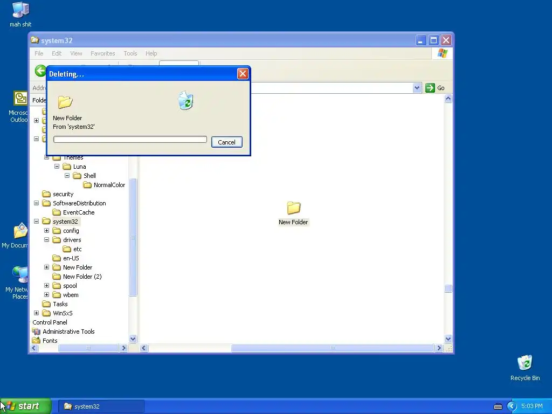Collapse the SoftwareDistribution node
Image resolution: width=552 pixels, height=414 pixels.
(x=36, y=203)
